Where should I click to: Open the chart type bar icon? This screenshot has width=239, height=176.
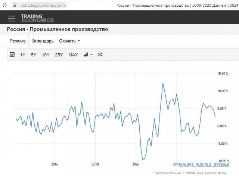(x=86, y=54)
